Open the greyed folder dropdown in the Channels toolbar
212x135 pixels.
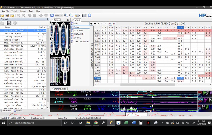3,23
